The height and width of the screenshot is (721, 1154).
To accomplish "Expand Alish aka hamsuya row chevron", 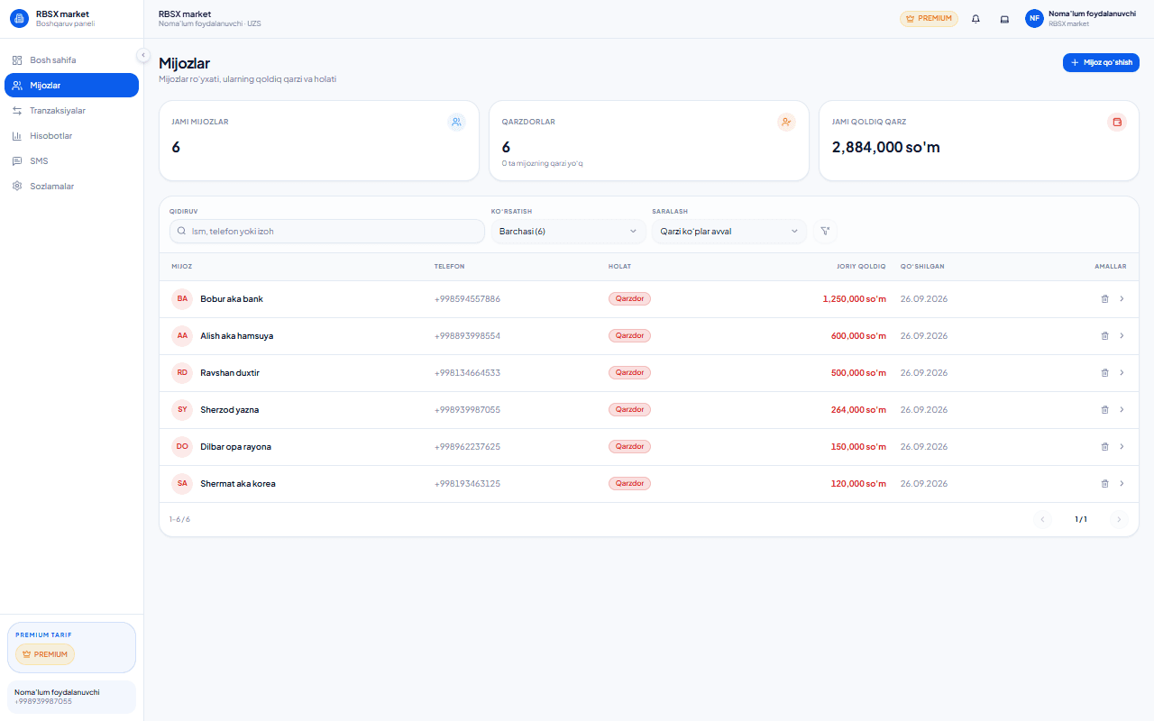I will point(1122,335).
